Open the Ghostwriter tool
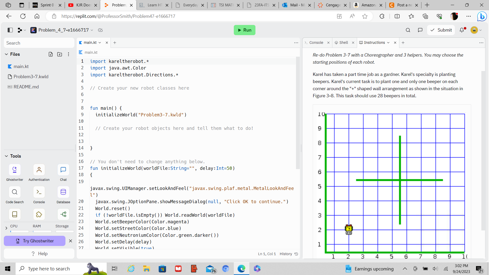 (15, 170)
